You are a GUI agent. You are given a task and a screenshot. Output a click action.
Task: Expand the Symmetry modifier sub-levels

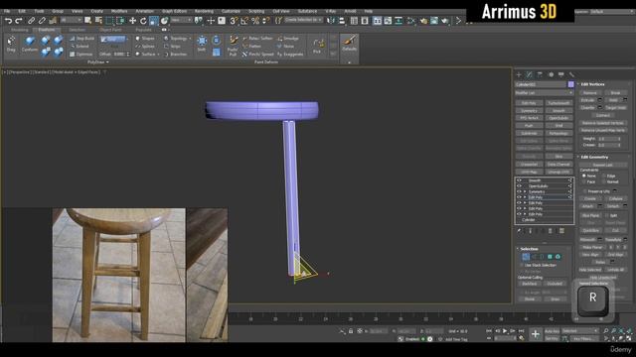pyautogui.click(x=525, y=191)
